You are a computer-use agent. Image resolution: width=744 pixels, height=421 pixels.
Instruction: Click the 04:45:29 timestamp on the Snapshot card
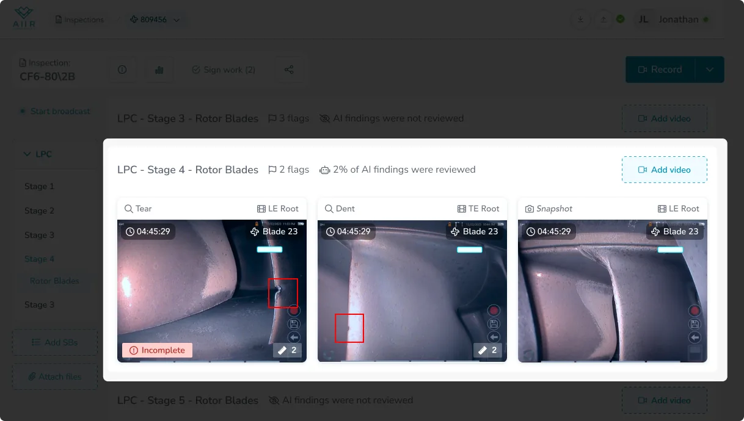pos(549,231)
